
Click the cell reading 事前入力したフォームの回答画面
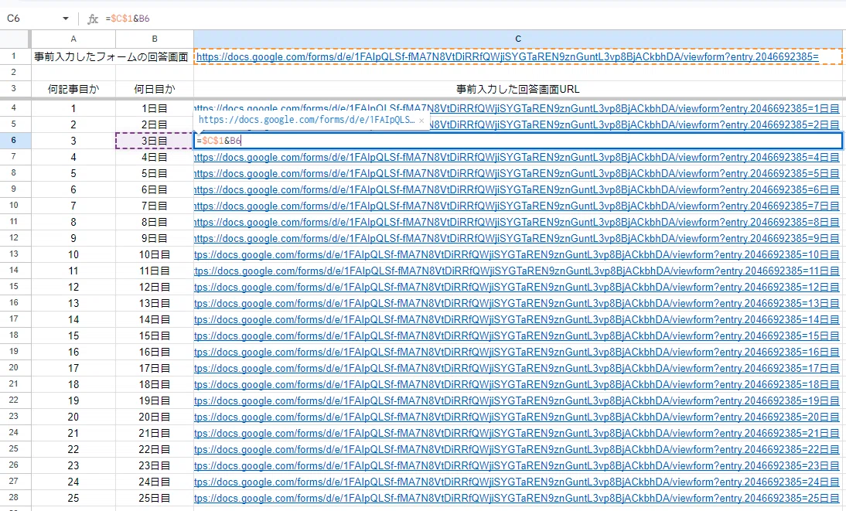pyautogui.click(x=111, y=56)
